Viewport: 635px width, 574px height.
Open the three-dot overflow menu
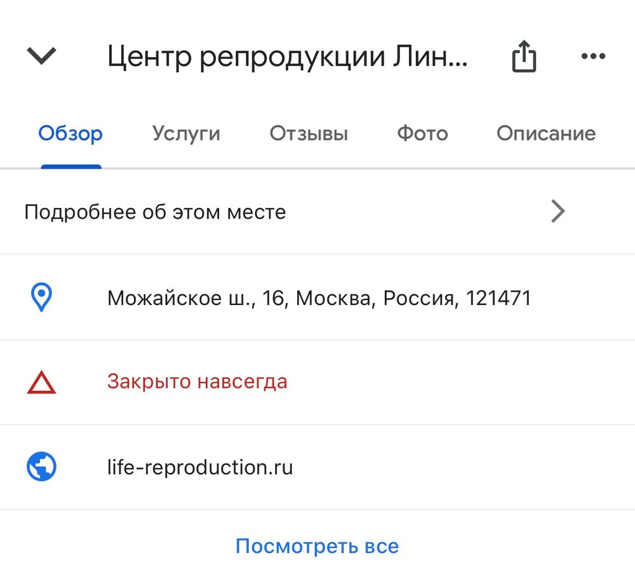point(592,56)
